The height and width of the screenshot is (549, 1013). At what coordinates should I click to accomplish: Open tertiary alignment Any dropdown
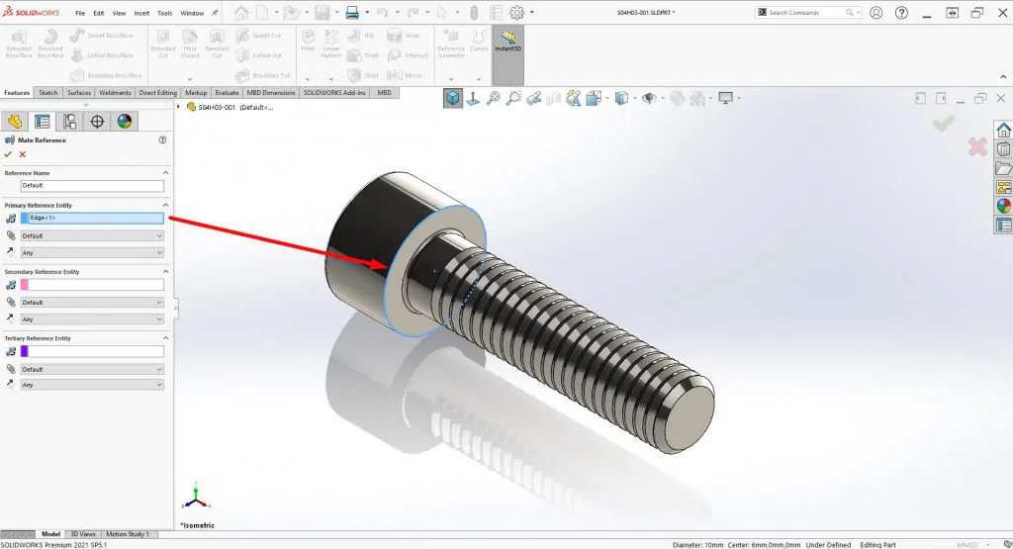[x=92, y=384]
